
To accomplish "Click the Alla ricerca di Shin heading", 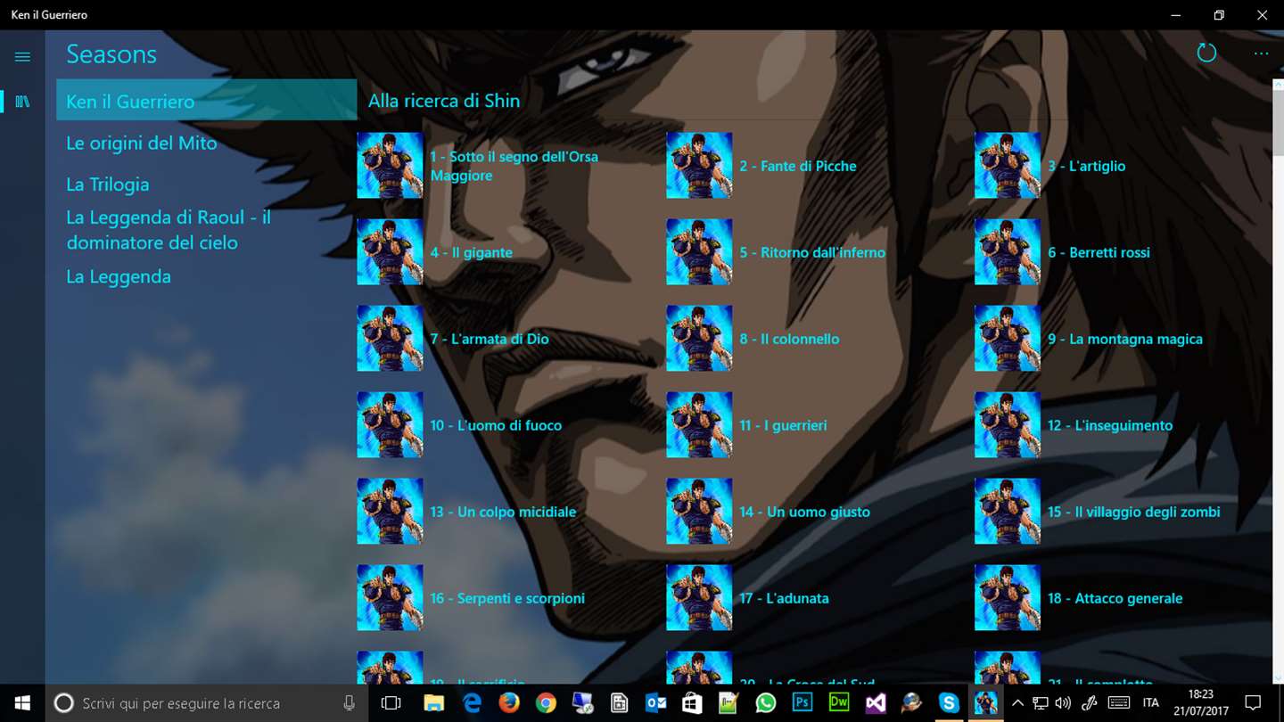I will tap(444, 101).
